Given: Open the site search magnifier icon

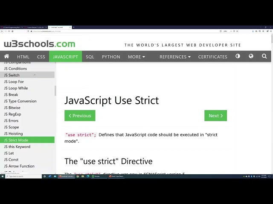Looking at the screenshot, I should tap(264, 56).
